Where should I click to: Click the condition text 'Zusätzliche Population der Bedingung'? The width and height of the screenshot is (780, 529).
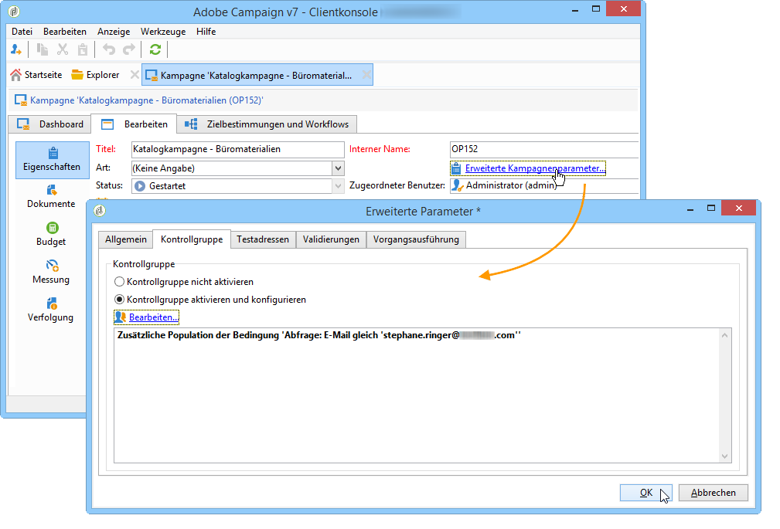(x=198, y=335)
